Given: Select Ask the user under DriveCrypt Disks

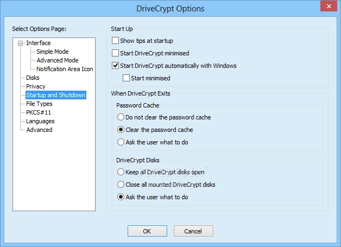Looking at the screenshot, I should tap(121, 197).
